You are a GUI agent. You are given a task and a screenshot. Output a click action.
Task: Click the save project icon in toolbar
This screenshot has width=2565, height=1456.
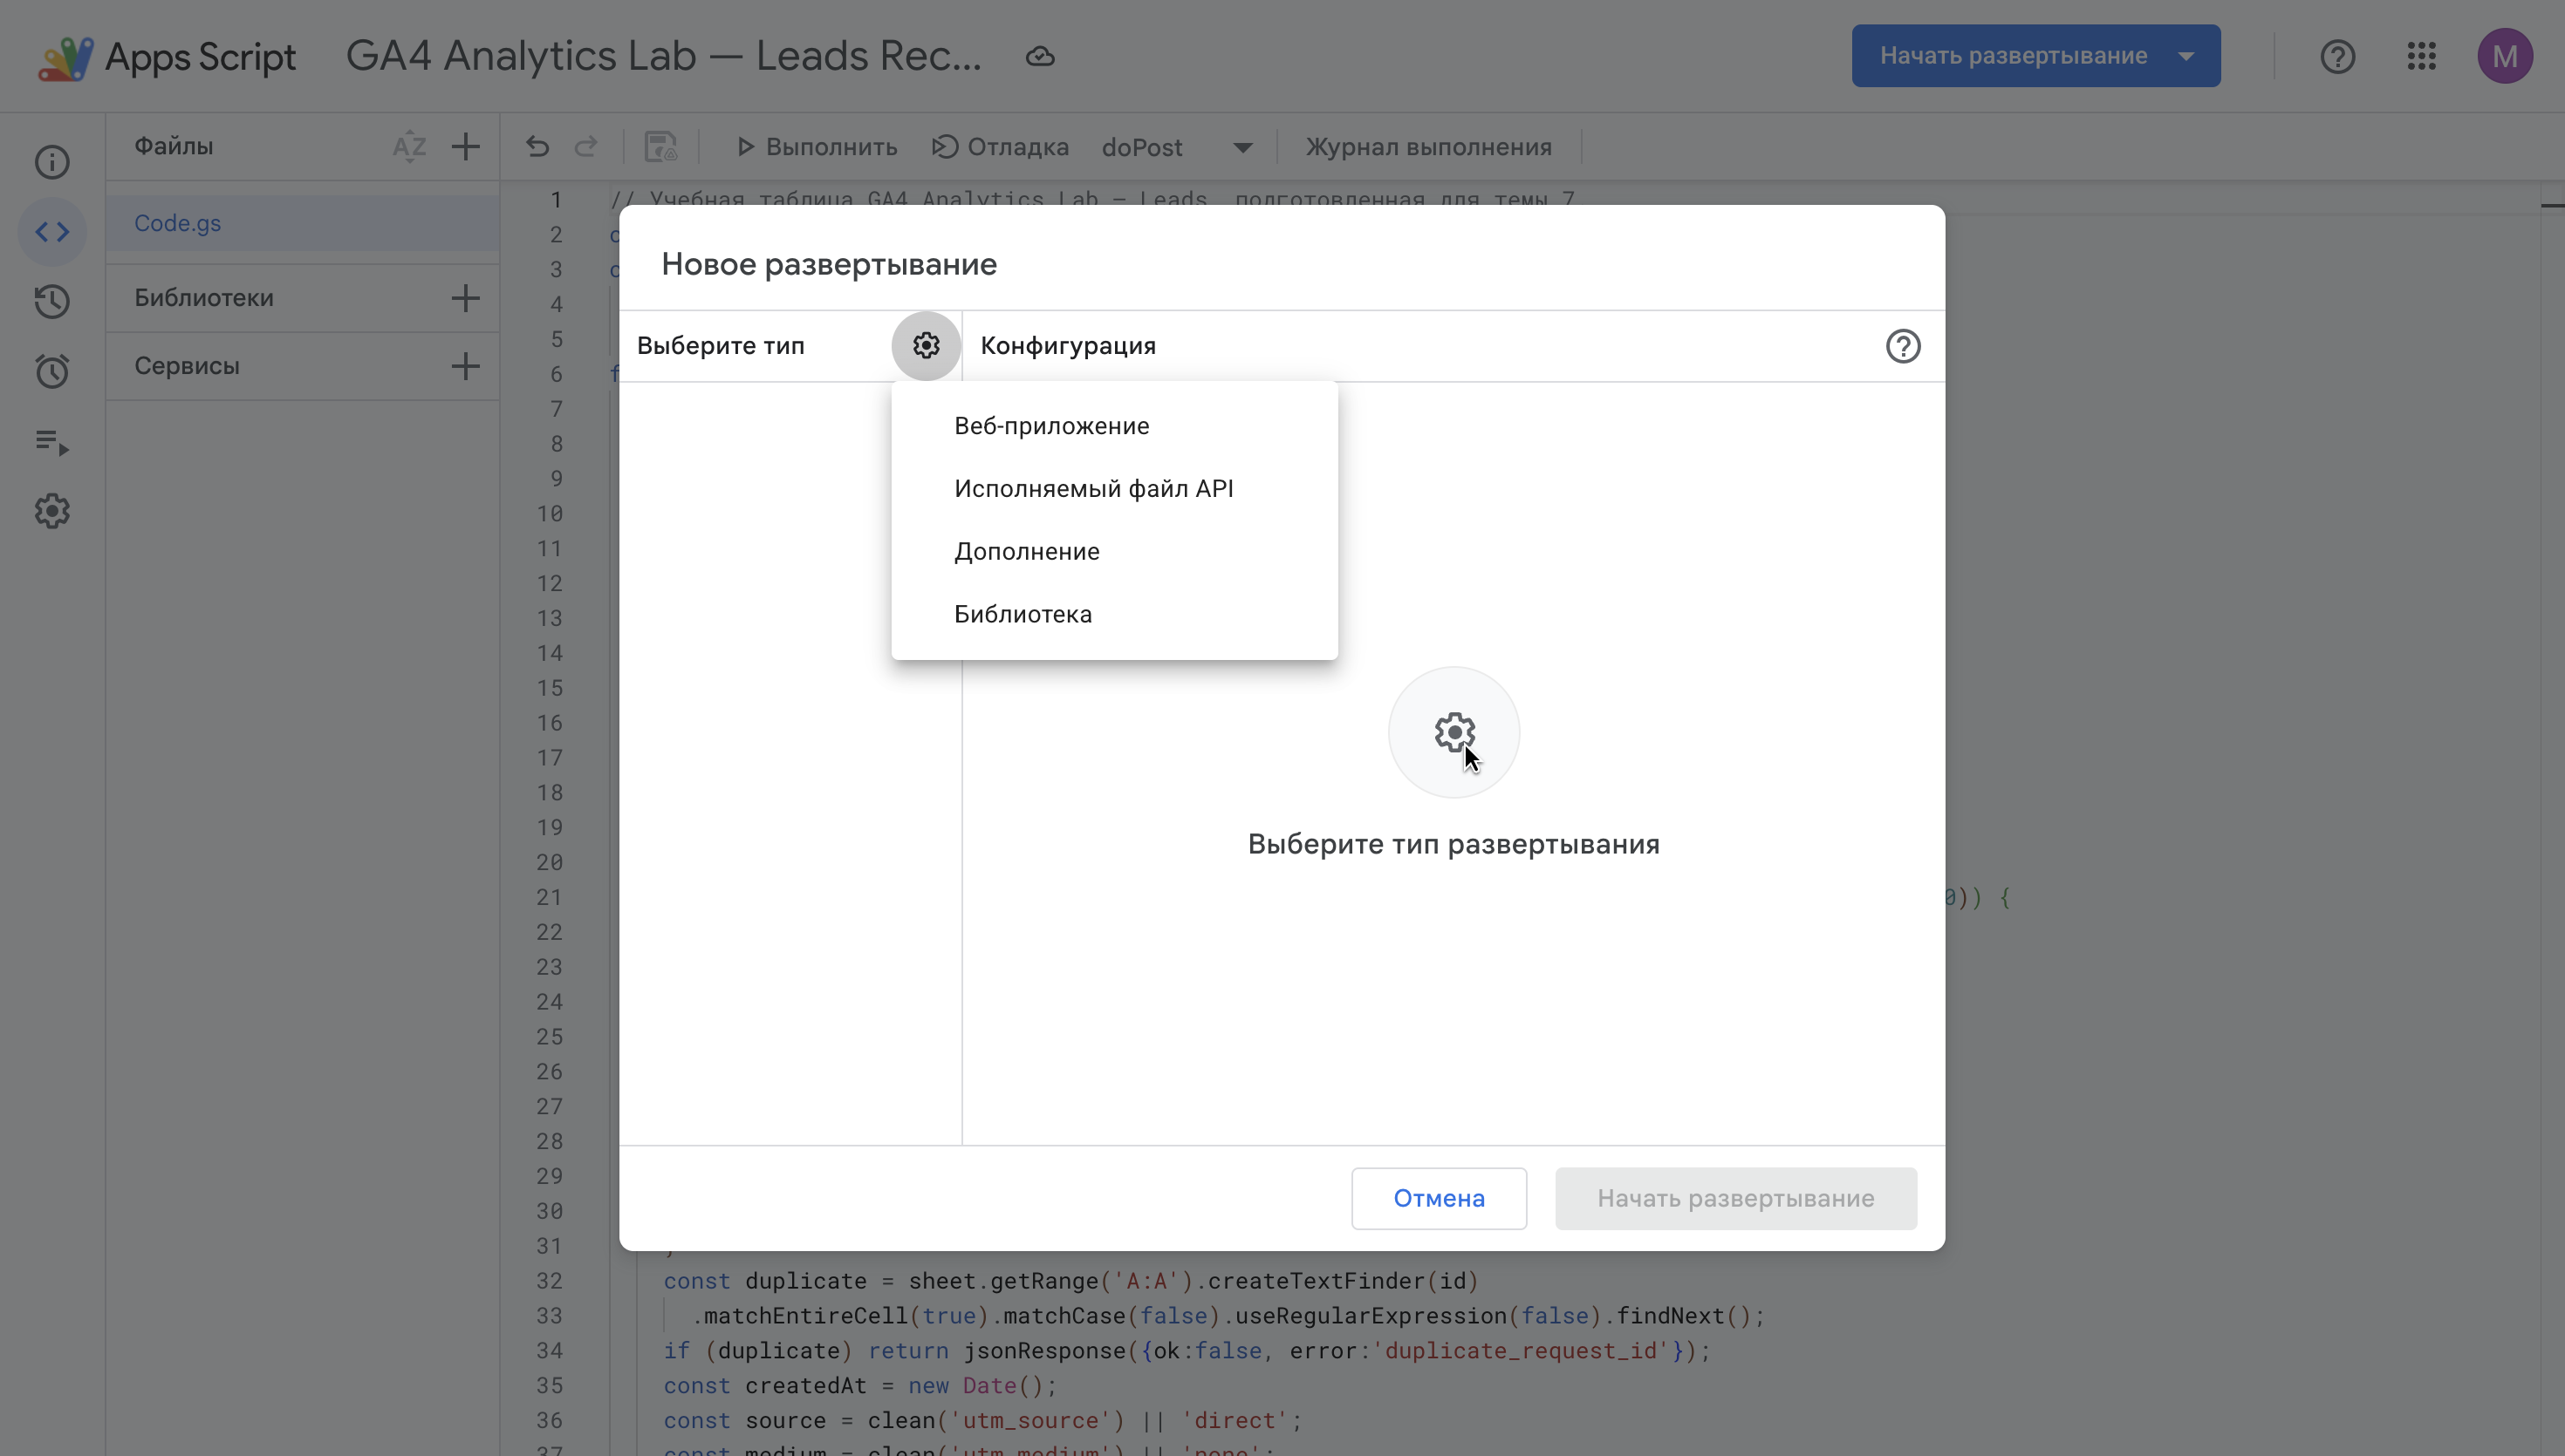(x=660, y=147)
